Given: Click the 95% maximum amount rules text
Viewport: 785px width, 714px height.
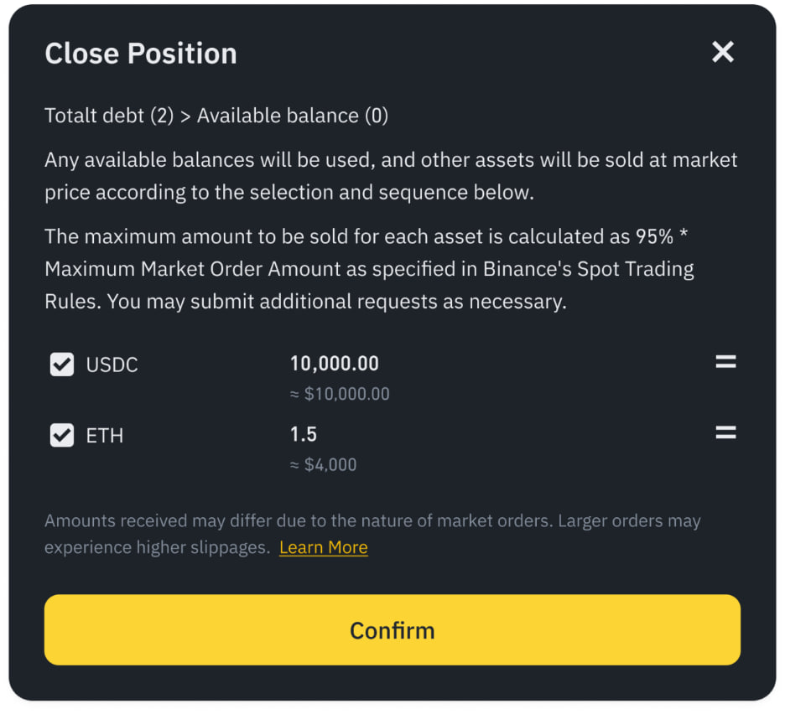Looking at the screenshot, I should [x=391, y=268].
